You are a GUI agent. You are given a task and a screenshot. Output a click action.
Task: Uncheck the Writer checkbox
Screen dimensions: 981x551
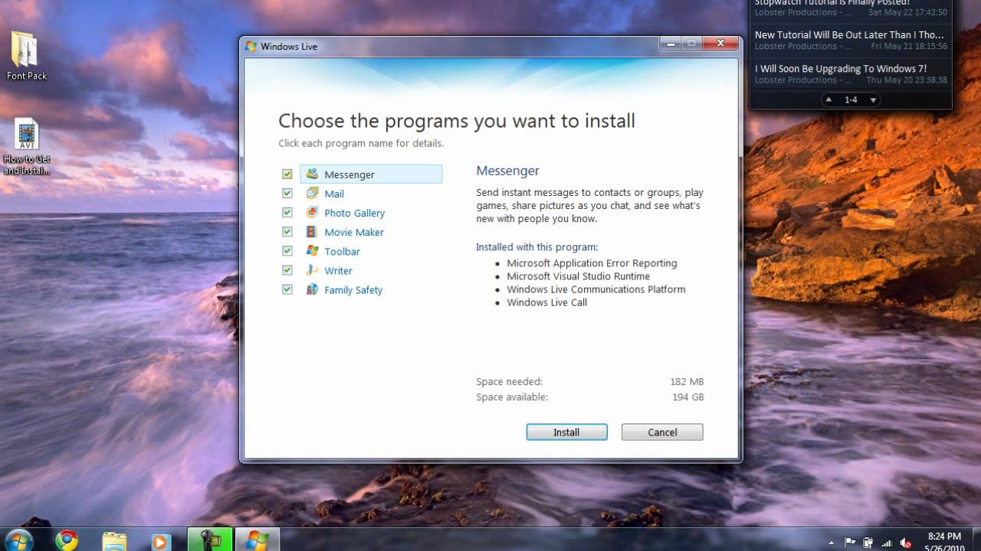point(287,270)
